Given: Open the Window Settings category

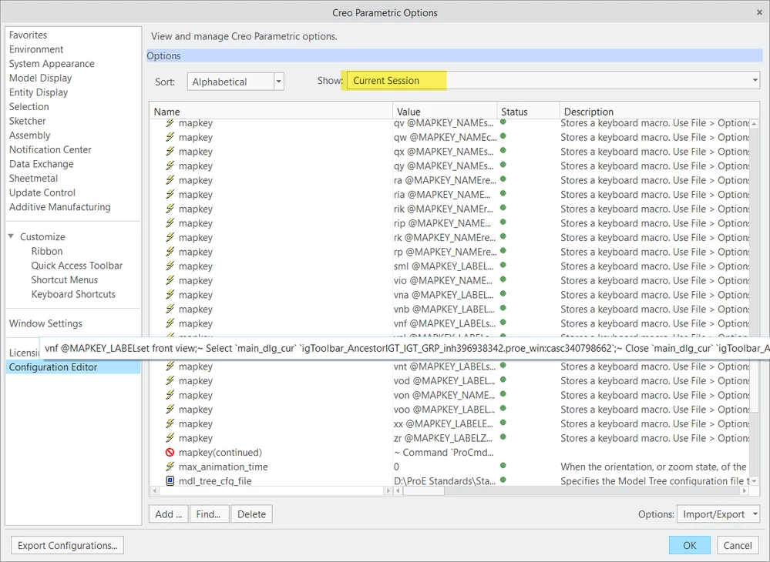Looking at the screenshot, I should click(45, 323).
